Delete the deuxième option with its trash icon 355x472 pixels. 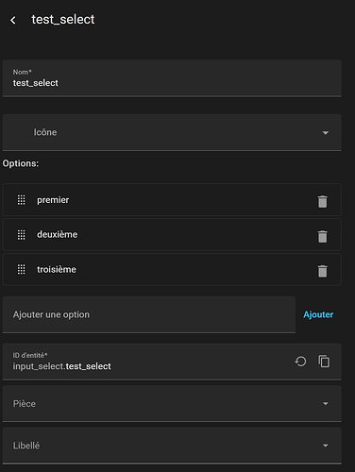[x=323, y=236]
